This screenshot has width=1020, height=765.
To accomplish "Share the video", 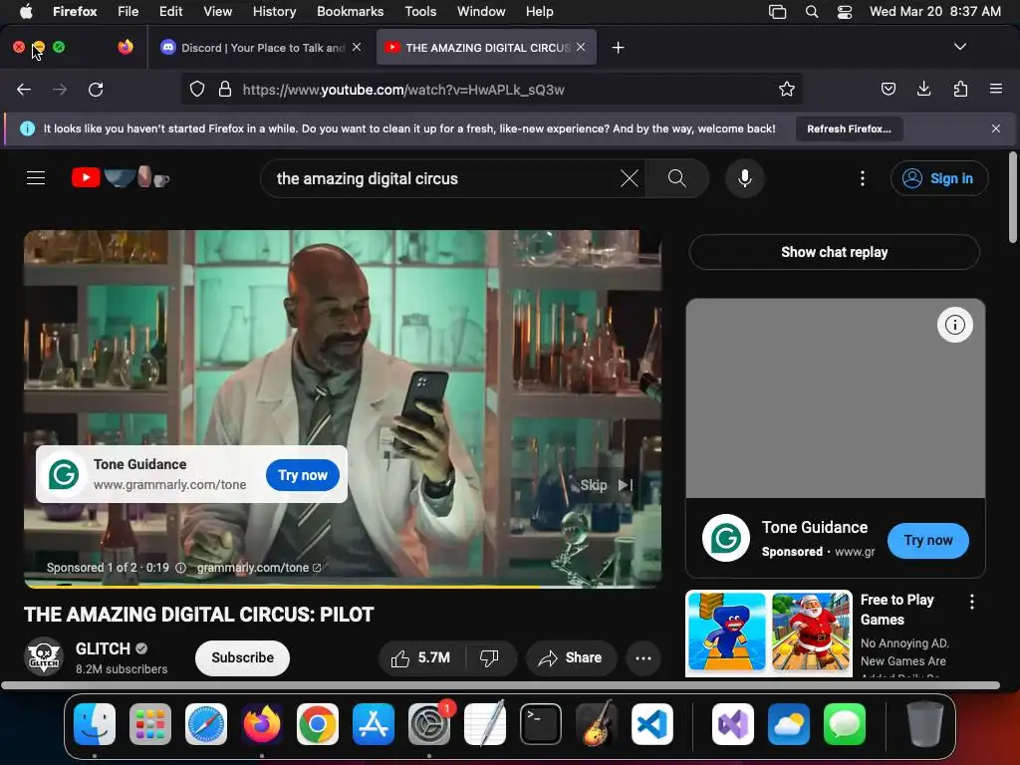I will click(569, 658).
